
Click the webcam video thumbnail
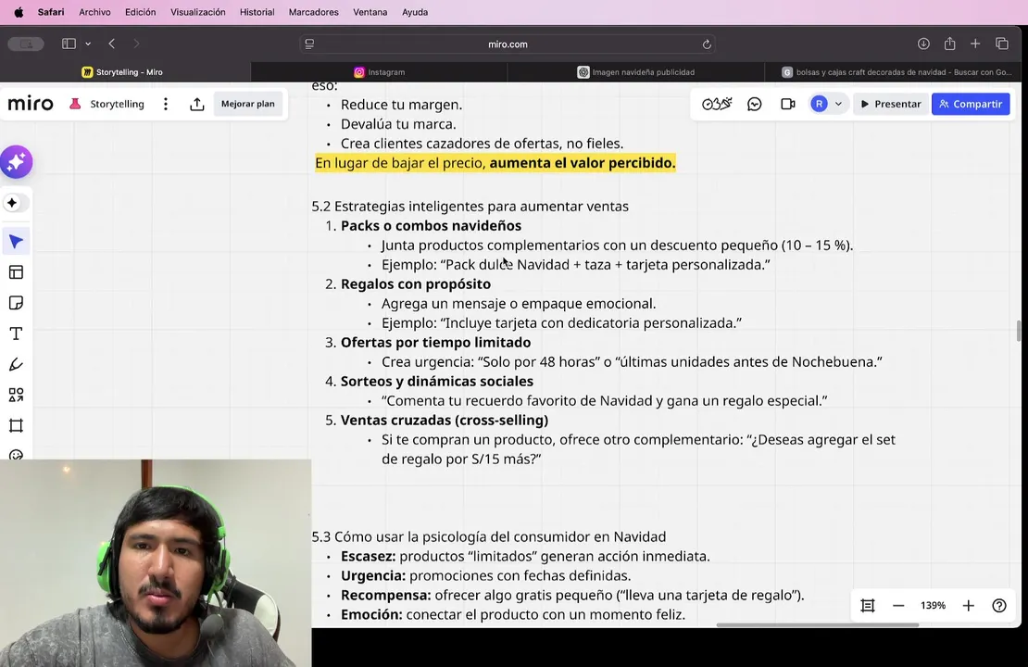156,562
